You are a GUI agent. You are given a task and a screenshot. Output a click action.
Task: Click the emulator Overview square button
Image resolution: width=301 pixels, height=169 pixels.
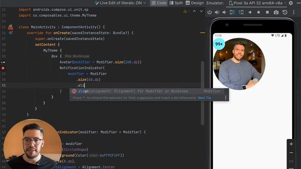click(267, 12)
